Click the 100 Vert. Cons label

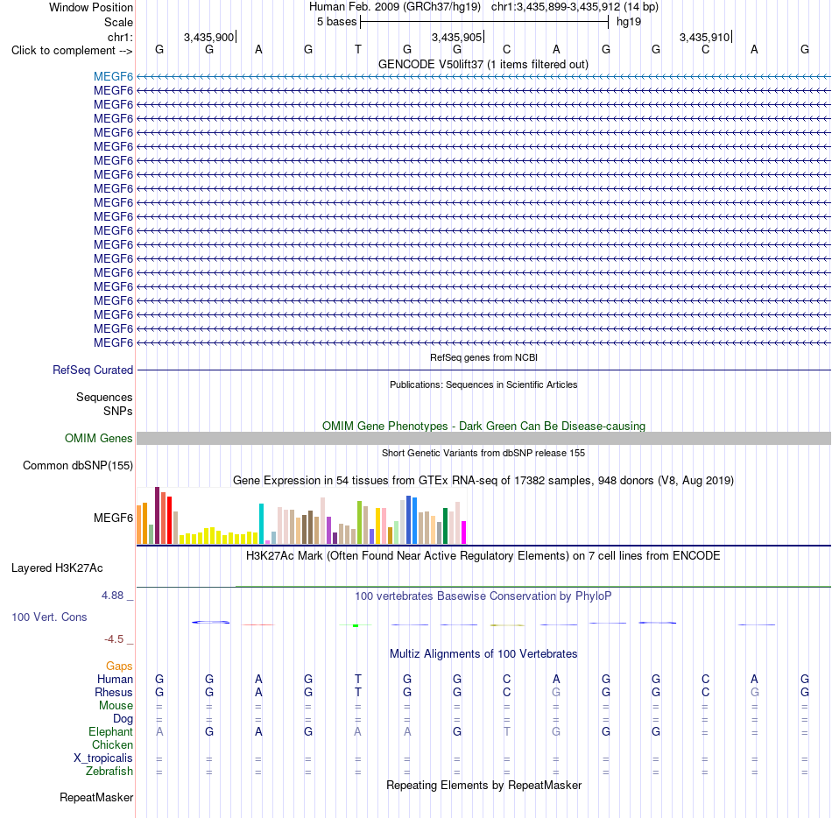(x=49, y=617)
